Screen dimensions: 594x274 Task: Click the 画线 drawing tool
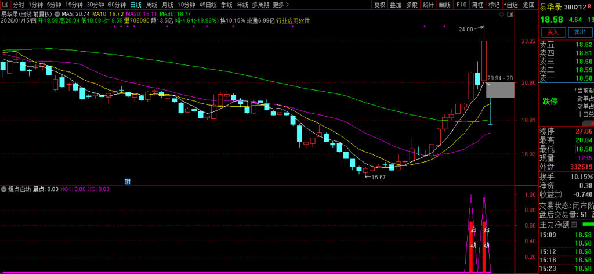tap(445, 5)
